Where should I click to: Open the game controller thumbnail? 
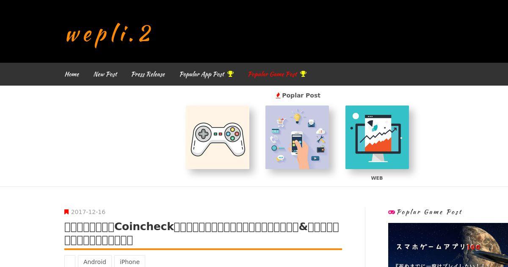coord(218,137)
